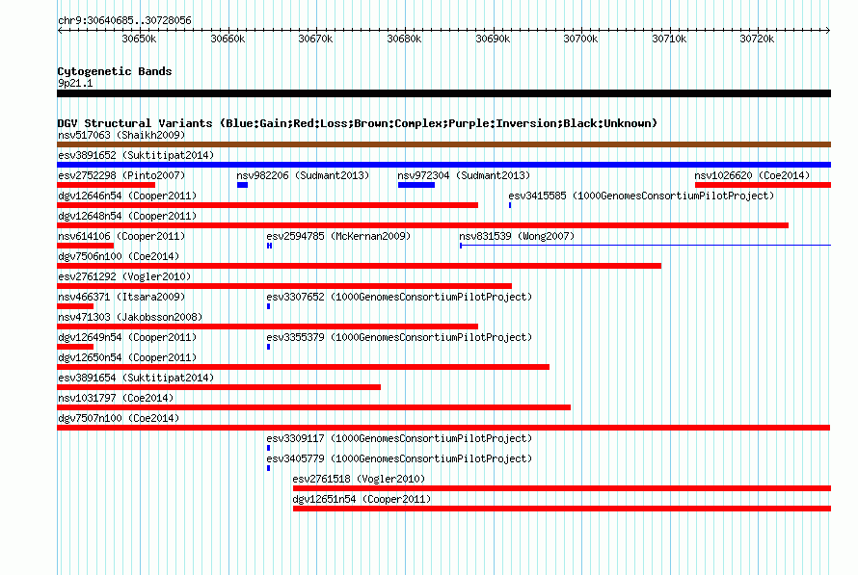This screenshot has height=575, width=858.
Task: Click the brown nsv517063 complex variant bar
Action: (443, 144)
